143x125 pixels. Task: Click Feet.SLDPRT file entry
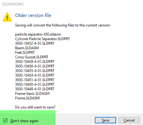tap(25, 53)
